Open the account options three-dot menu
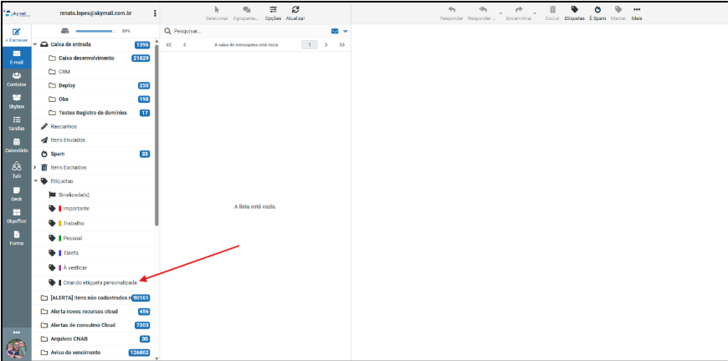 pos(155,13)
